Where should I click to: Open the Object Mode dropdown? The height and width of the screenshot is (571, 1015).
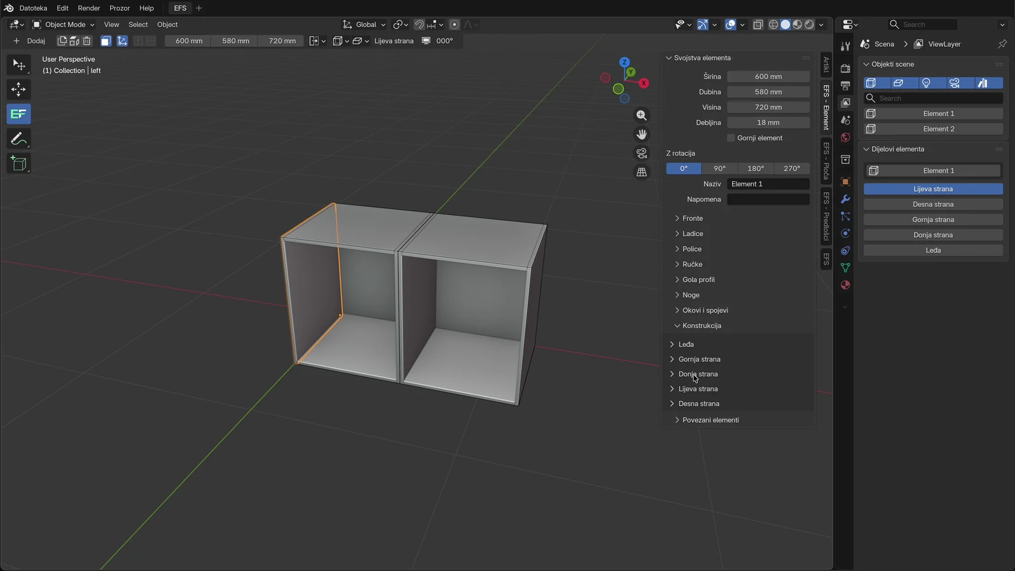click(x=63, y=25)
